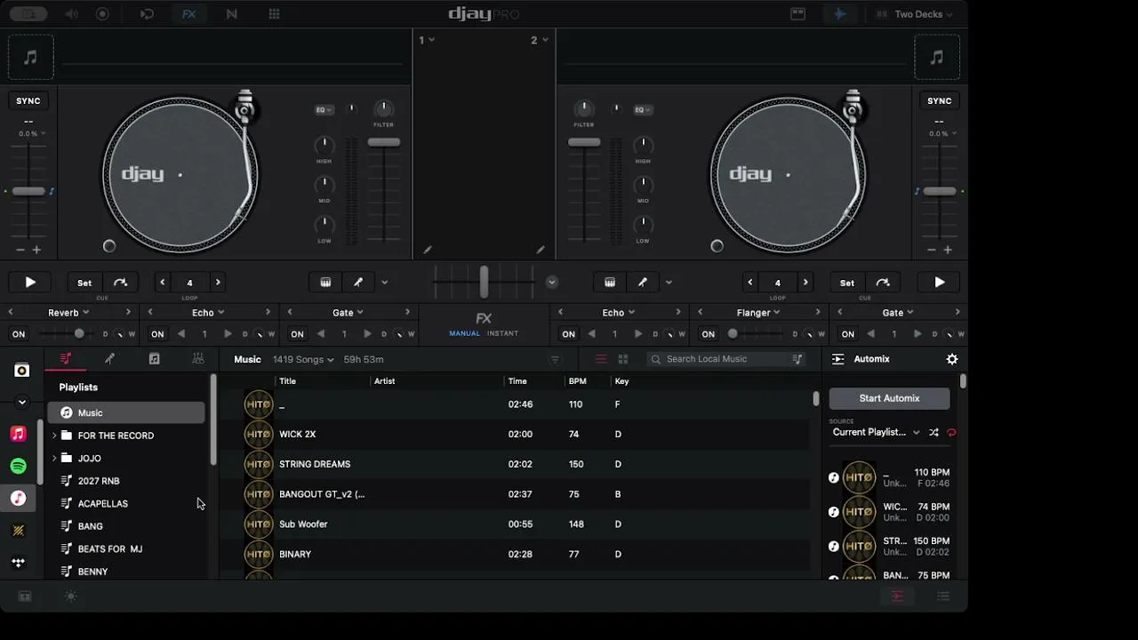Click the right deck edit tool icon
Screen dimensions: 1138x640
click(x=643, y=283)
